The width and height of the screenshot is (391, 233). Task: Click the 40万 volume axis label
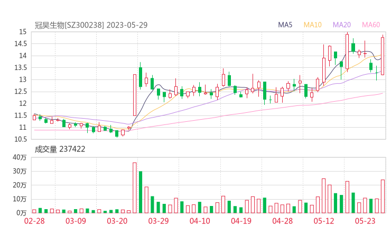tap(20, 157)
